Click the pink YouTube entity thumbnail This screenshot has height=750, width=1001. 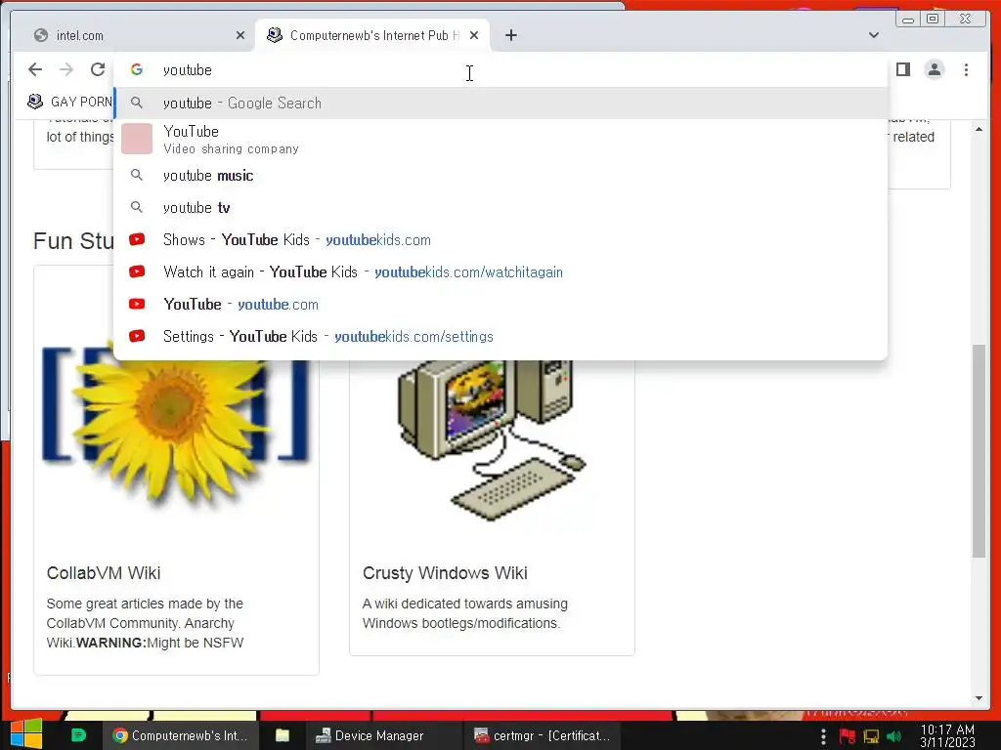137,139
